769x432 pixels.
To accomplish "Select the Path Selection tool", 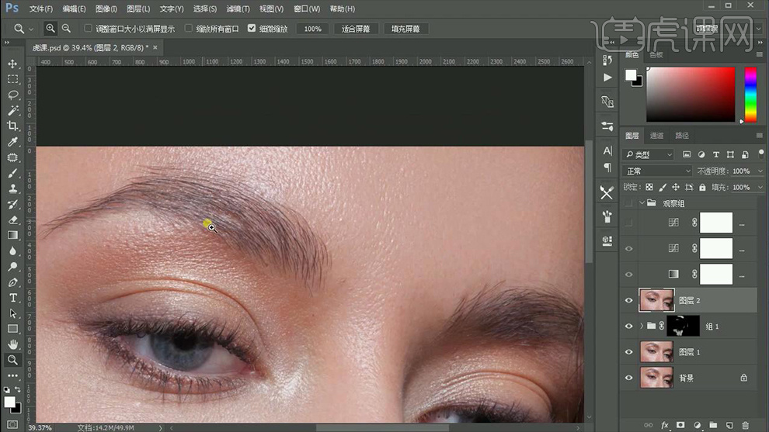I will [x=12, y=313].
